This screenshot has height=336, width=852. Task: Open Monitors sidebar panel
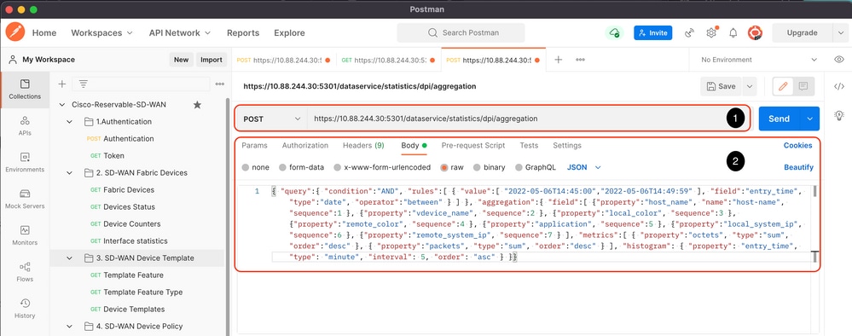[25, 235]
